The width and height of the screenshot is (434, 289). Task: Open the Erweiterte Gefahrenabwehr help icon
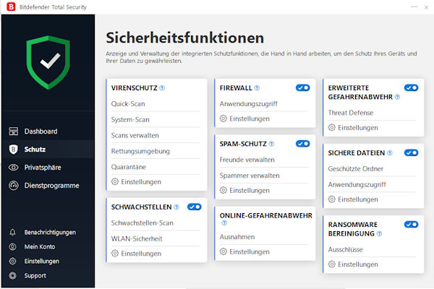click(397, 97)
